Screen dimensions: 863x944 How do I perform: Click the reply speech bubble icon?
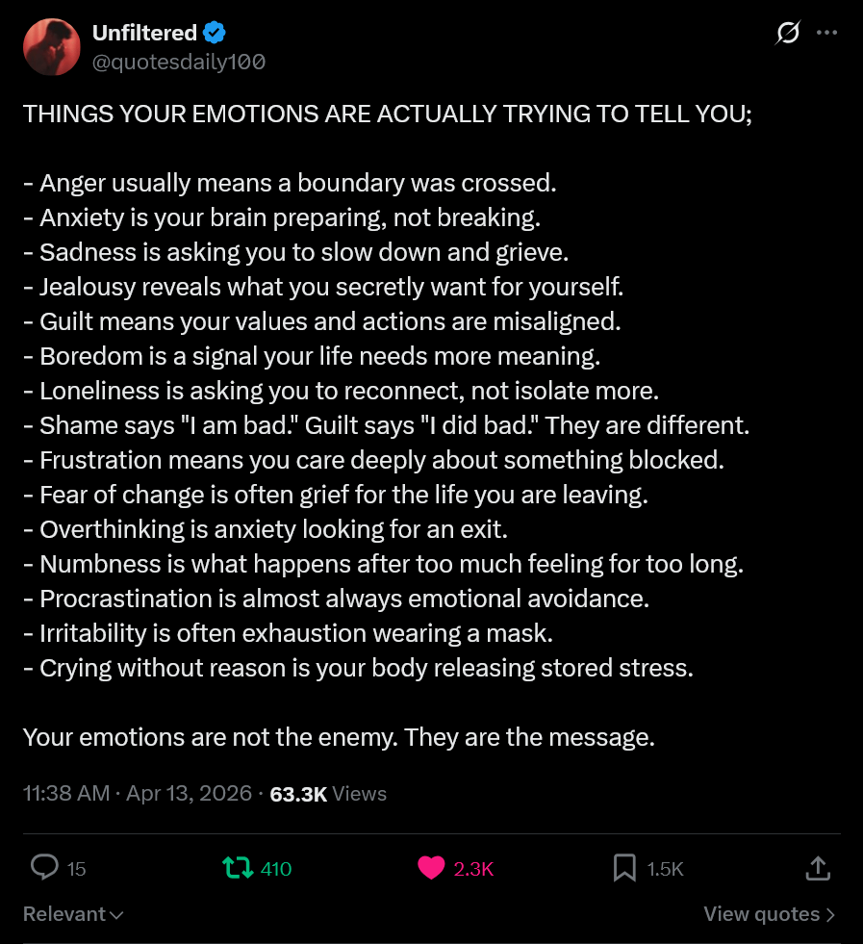44,868
